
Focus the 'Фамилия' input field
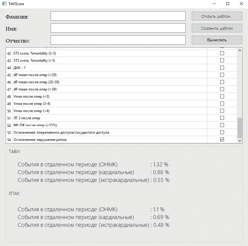(x=118, y=16)
